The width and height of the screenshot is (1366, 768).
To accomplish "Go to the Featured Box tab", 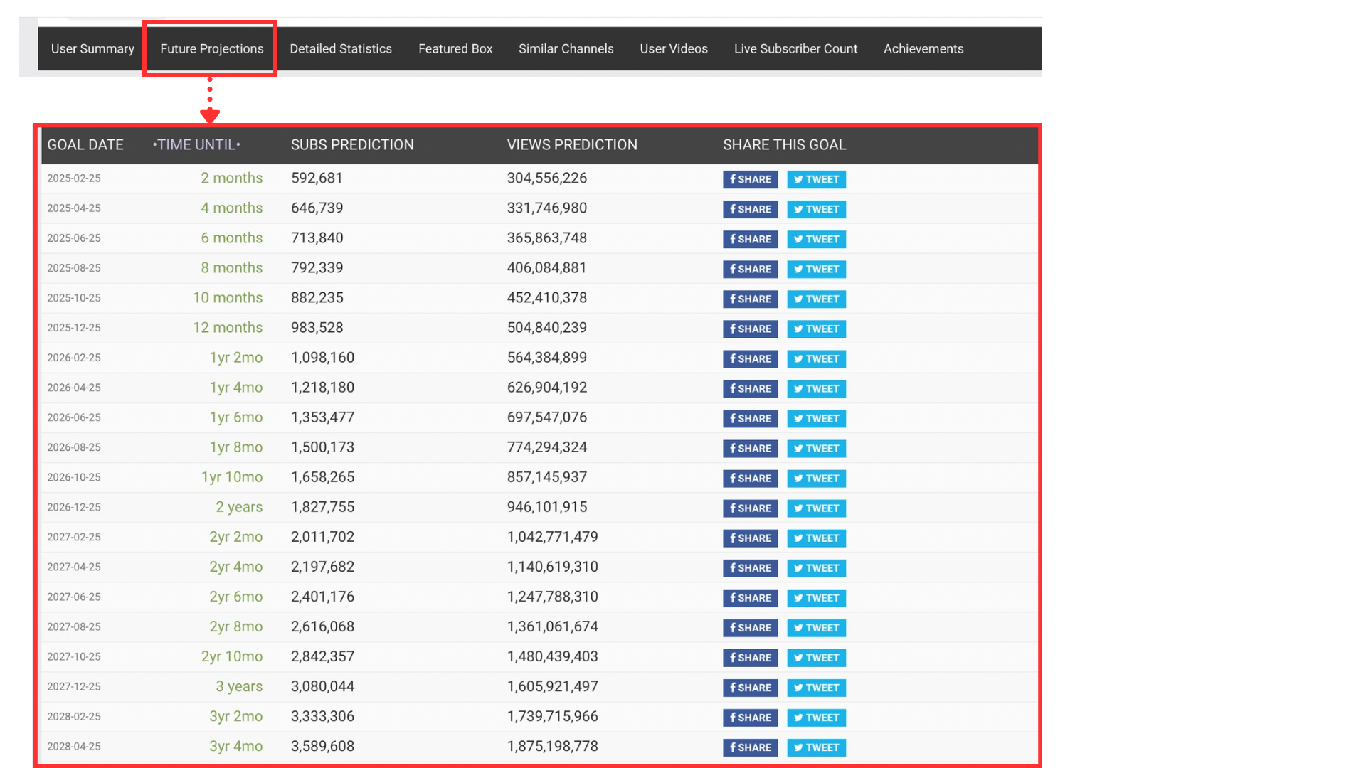I will click(455, 49).
